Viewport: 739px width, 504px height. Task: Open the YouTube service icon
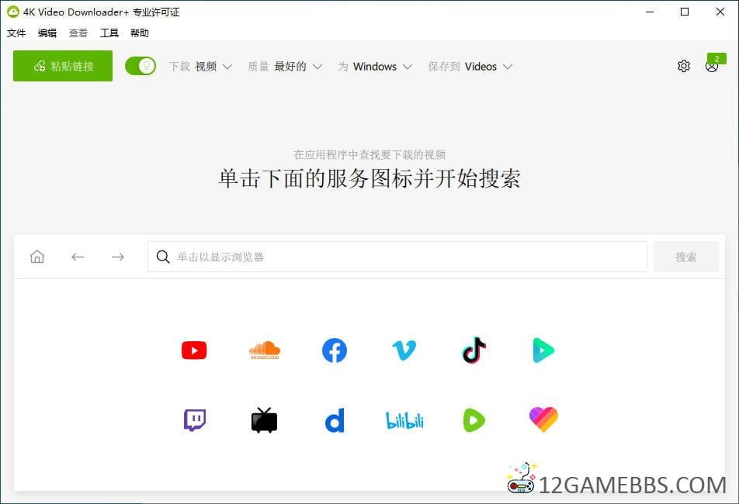tap(194, 350)
